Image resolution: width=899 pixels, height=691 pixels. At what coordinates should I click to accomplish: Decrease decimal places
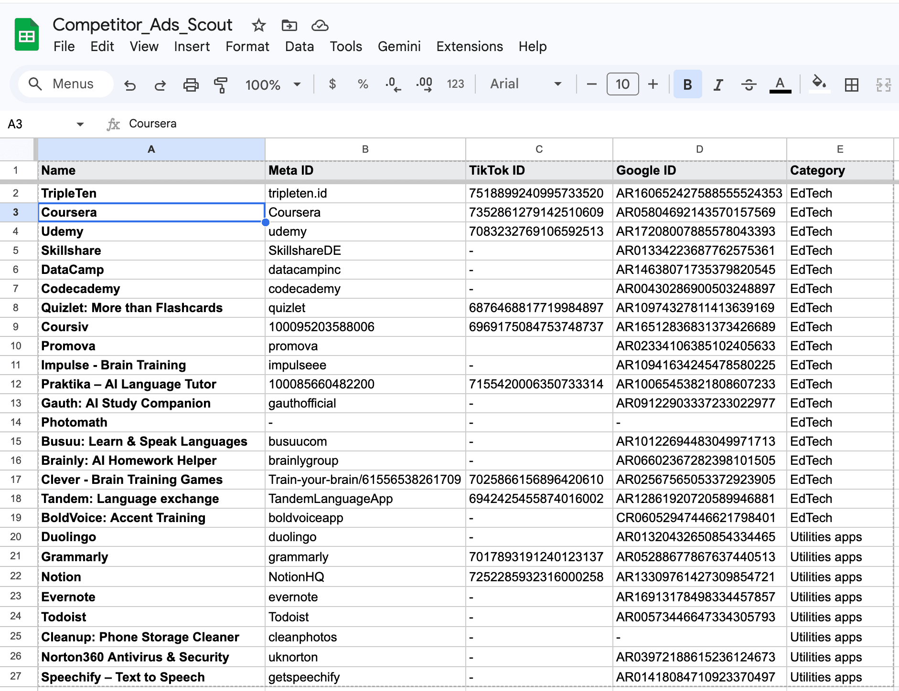tap(393, 84)
